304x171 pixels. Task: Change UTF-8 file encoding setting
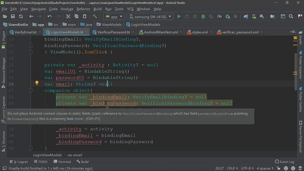247,168
